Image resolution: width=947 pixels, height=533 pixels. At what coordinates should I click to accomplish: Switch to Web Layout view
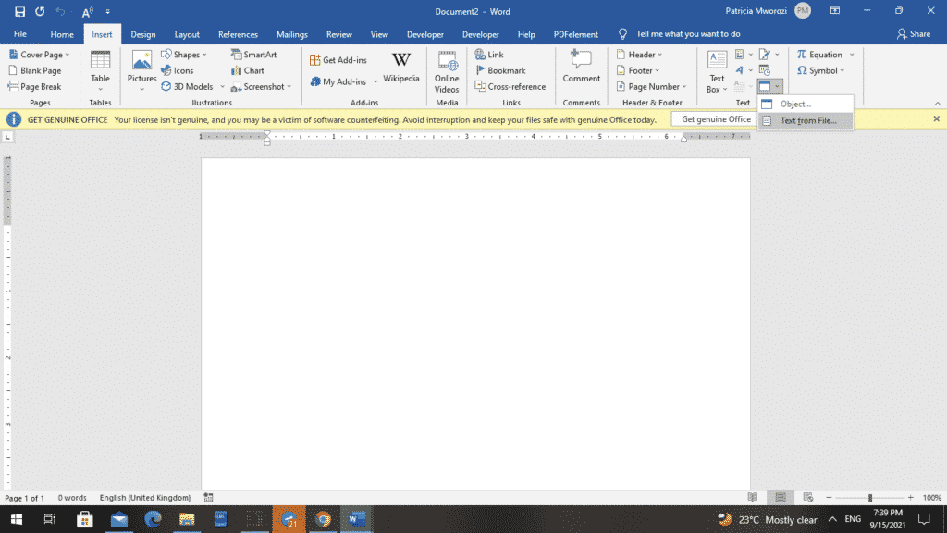pyautogui.click(x=808, y=498)
